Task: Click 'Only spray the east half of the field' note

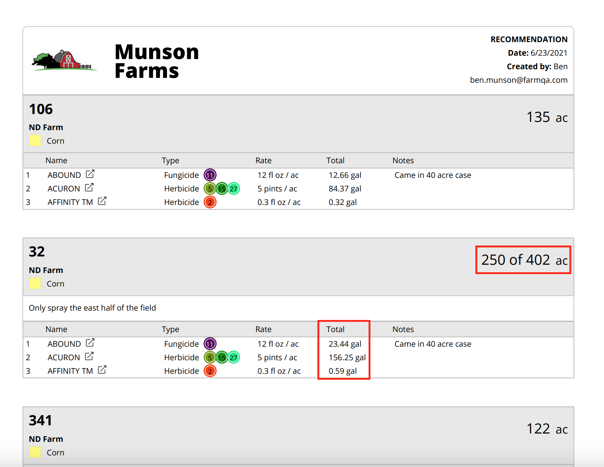Action: coord(92,308)
